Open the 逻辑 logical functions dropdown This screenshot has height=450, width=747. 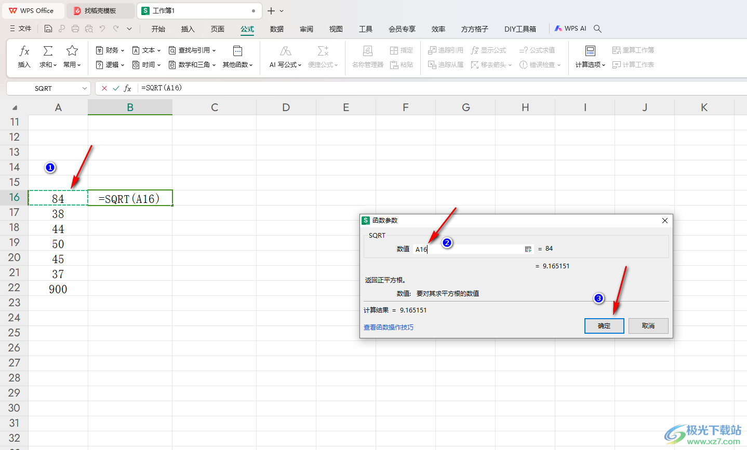coord(110,65)
